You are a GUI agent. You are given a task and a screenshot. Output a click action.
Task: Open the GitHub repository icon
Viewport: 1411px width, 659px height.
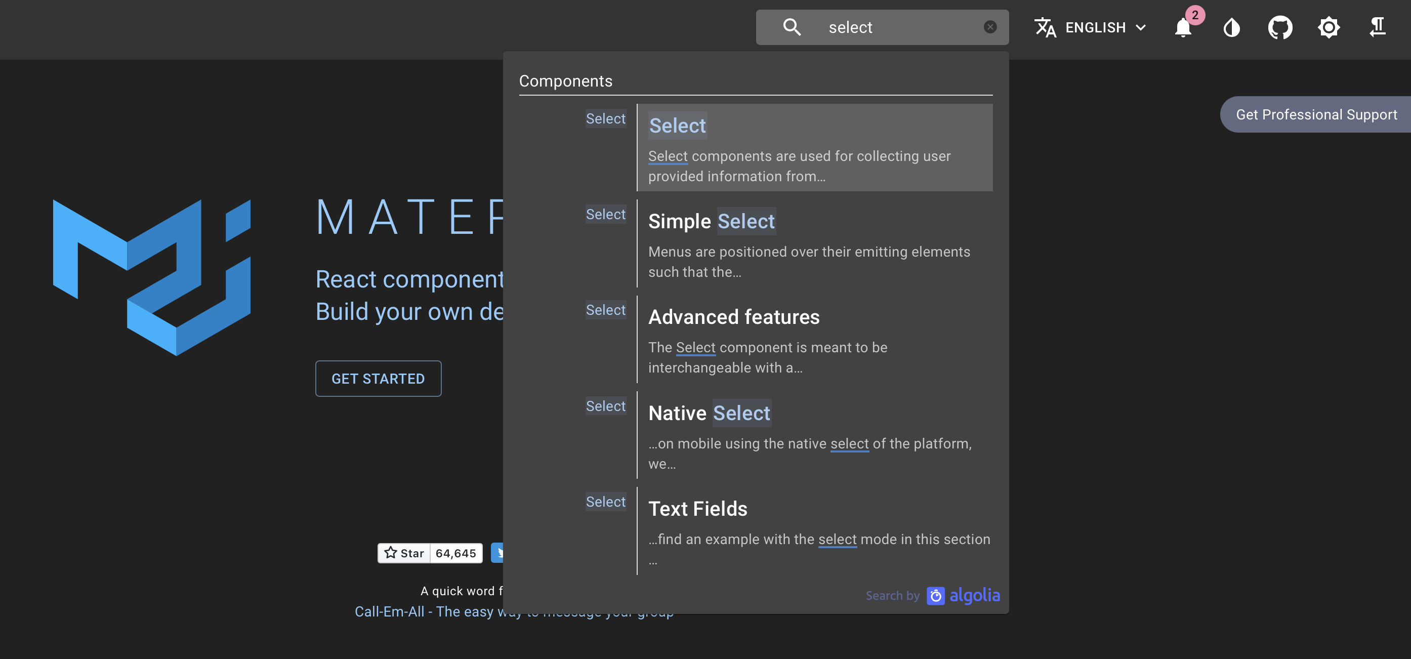(1280, 27)
